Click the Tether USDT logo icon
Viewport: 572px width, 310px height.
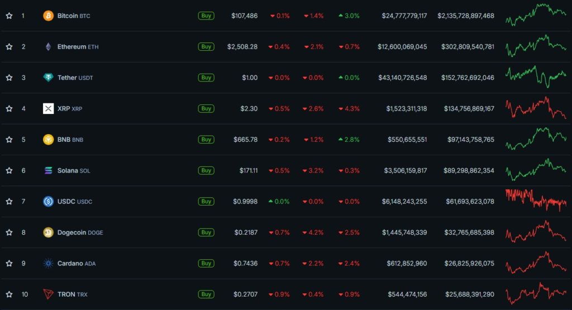pyautogui.click(x=49, y=78)
